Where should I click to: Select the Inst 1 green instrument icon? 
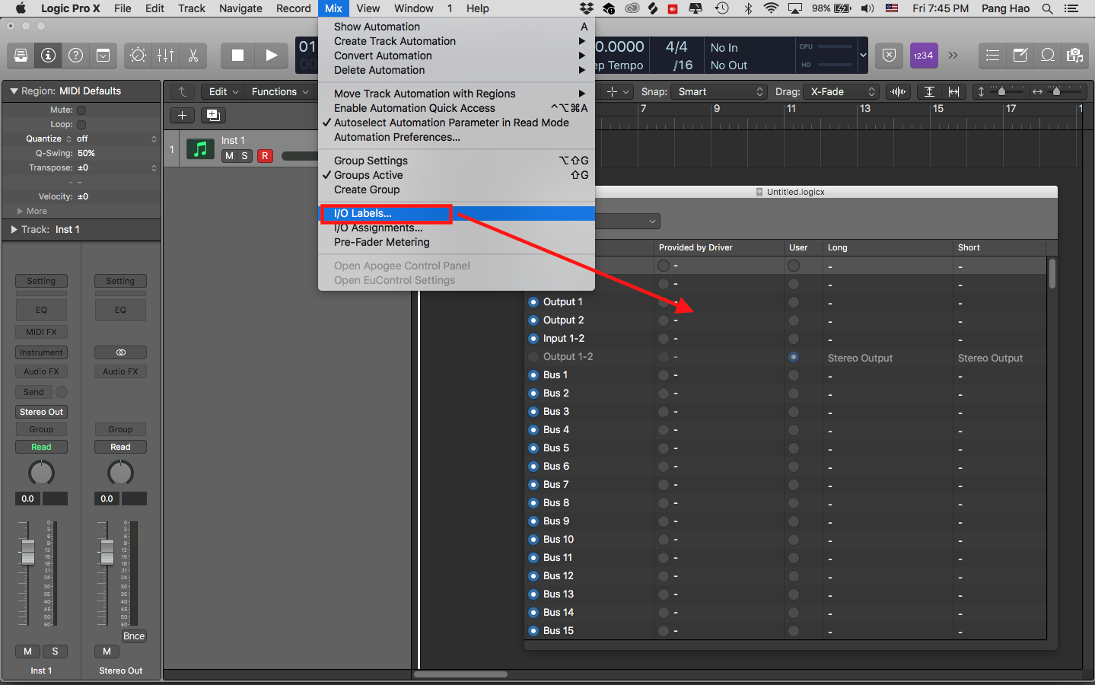200,148
